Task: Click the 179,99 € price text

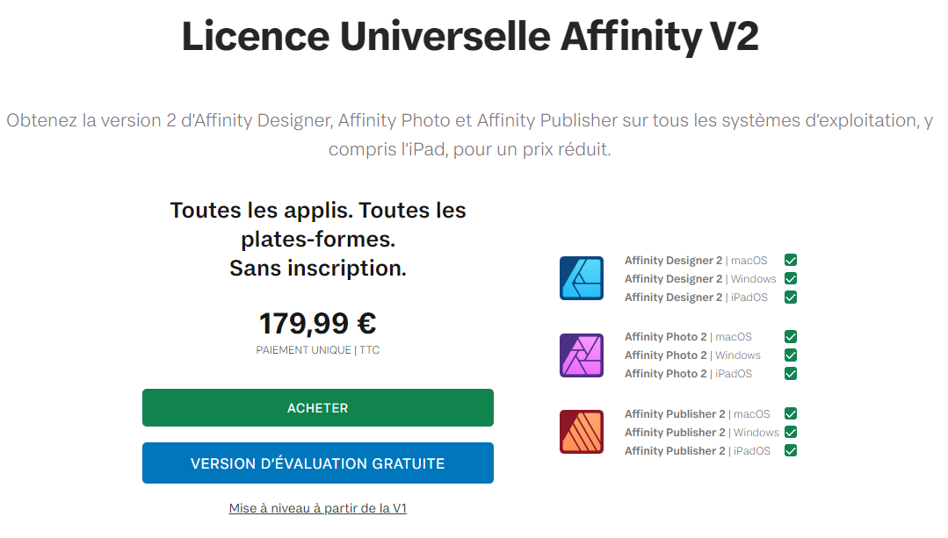Action: [317, 324]
